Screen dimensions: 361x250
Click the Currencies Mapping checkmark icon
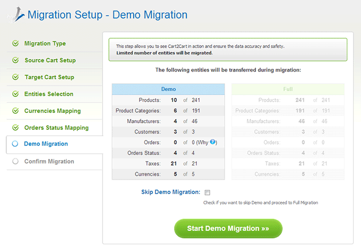pos(15,111)
